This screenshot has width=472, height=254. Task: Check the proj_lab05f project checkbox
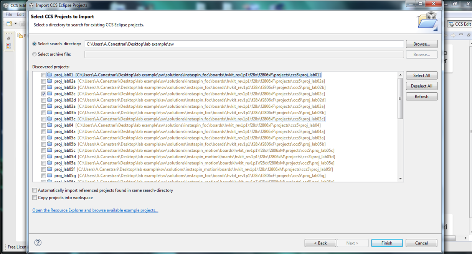44,169
